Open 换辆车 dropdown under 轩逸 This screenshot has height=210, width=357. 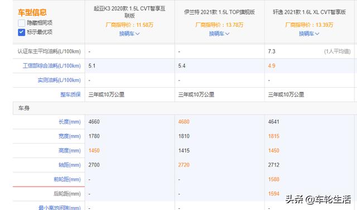pyautogui.click(x=309, y=34)
